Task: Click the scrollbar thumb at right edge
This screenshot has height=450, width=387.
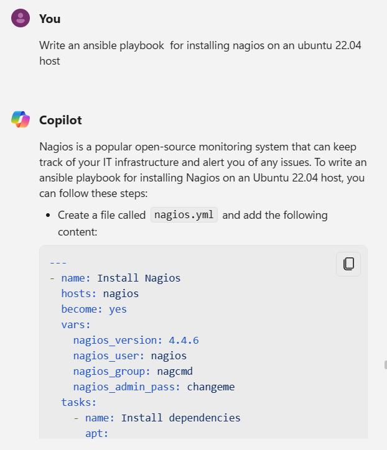Action: pyautogui.click(x=385, y=365)
